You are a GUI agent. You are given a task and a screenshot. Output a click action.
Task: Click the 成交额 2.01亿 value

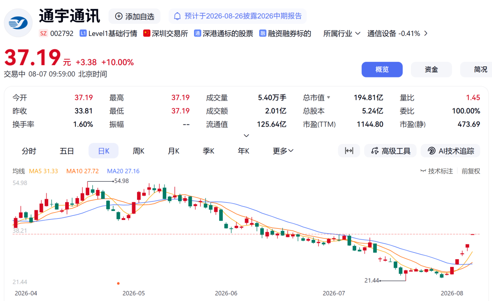pos(276,111)
